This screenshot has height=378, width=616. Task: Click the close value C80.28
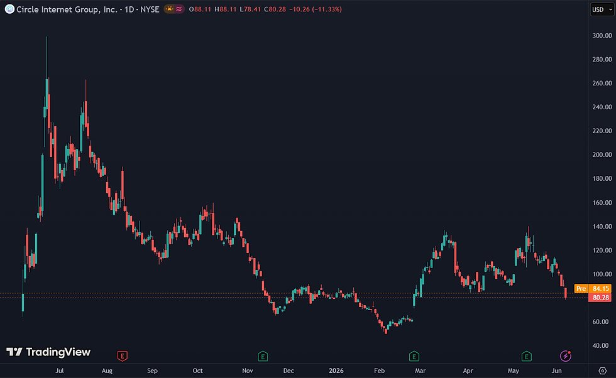(x=275, y=9)
